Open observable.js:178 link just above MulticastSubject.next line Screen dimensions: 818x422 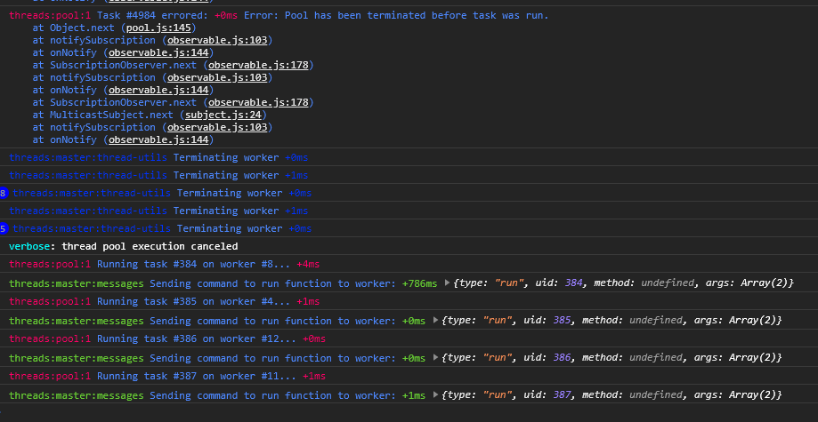pos(258,102)
